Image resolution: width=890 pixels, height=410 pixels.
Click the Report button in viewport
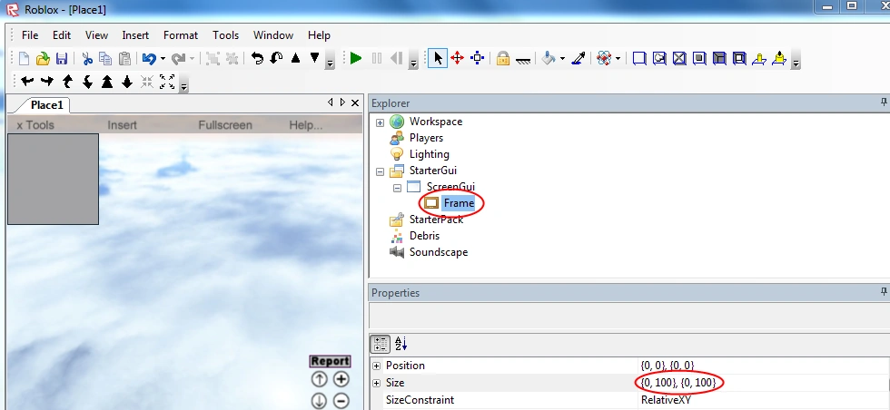click(x=330, y=361)
